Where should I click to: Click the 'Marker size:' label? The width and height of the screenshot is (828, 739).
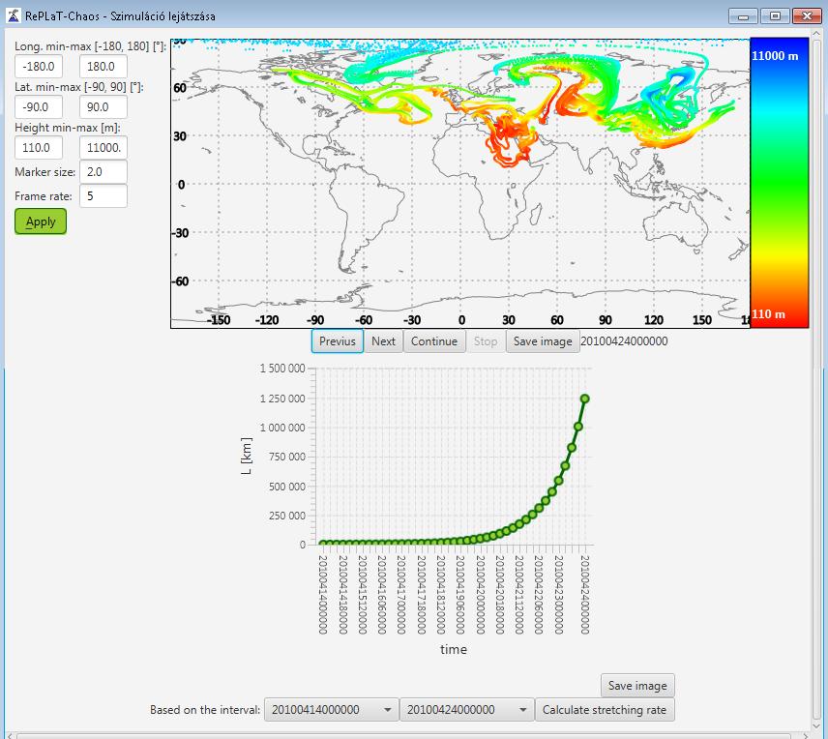tap(44, 171)
